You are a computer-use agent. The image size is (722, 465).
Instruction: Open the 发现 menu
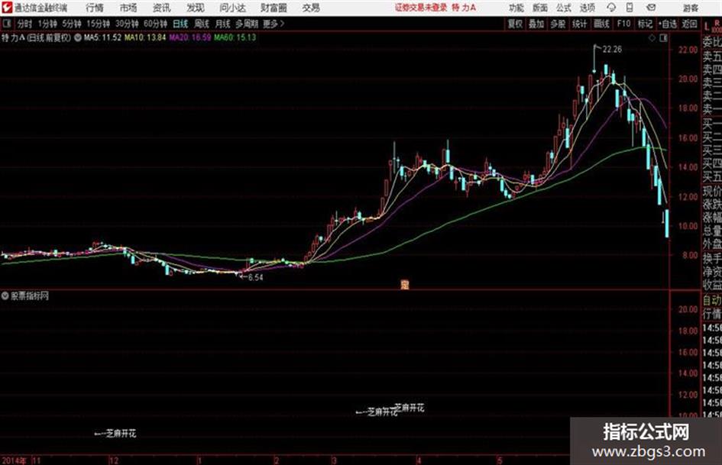point(196,8)
